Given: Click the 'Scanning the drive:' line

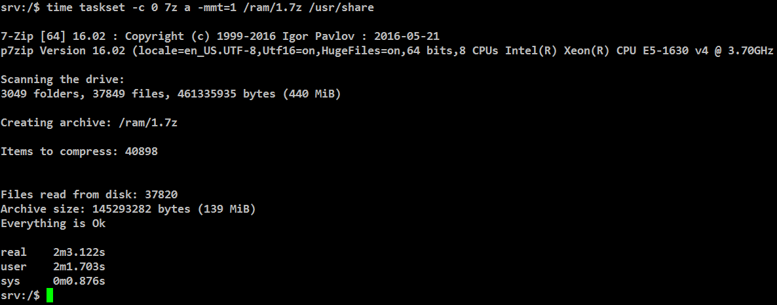Looking at the screenshot, I should (62, 79).
